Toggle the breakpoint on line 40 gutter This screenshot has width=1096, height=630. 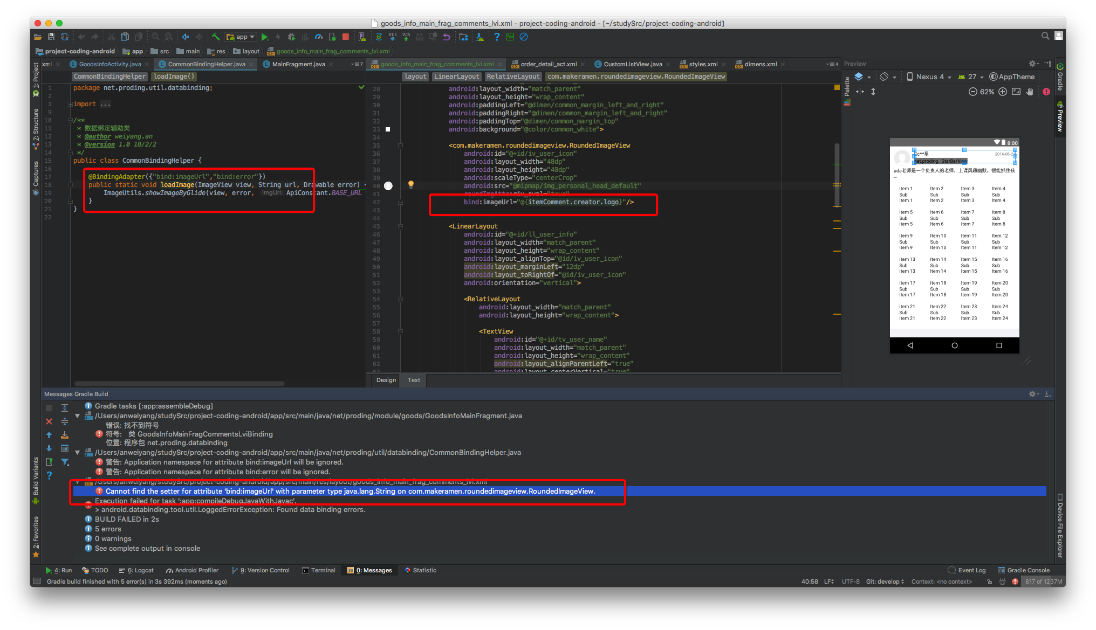click(389, 186)
